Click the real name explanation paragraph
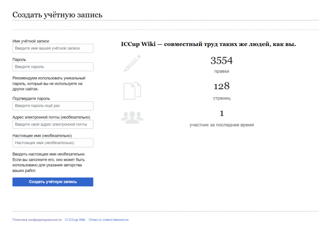The width and height of the screenshot is (319, 238). point(49,162)
